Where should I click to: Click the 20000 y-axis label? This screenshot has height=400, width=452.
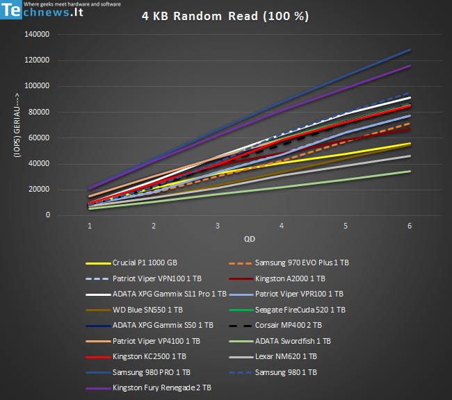pos(39,189)
